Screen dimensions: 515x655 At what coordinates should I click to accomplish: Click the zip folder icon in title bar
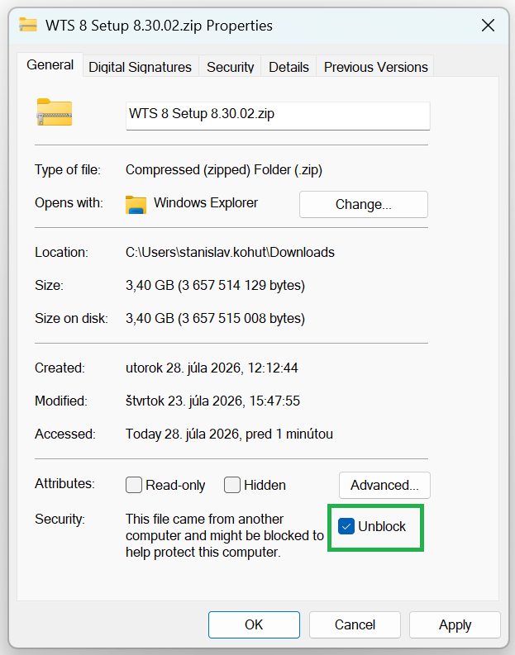pyautogui.click(x=28, y=25)
